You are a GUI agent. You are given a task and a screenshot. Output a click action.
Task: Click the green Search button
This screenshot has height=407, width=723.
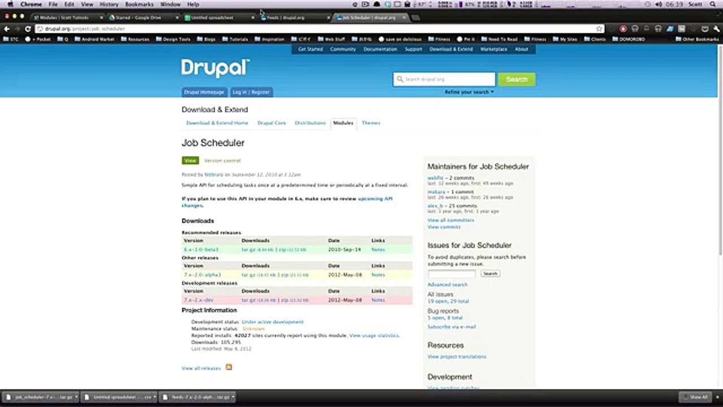(x=517, y=79)
